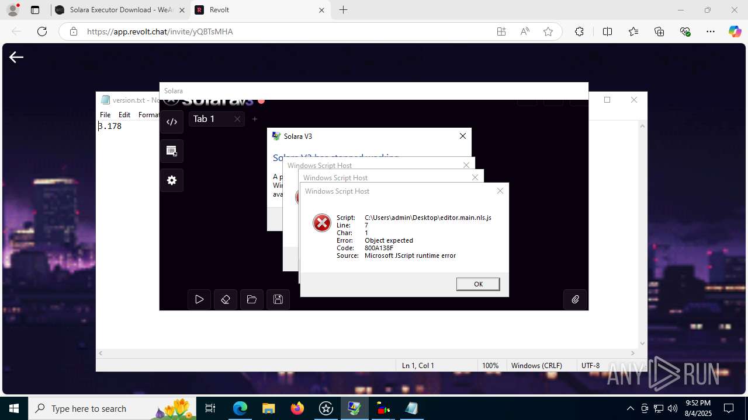Close Tab 1 in Solara
Screen dimensions: 748x420
point(237,119)
